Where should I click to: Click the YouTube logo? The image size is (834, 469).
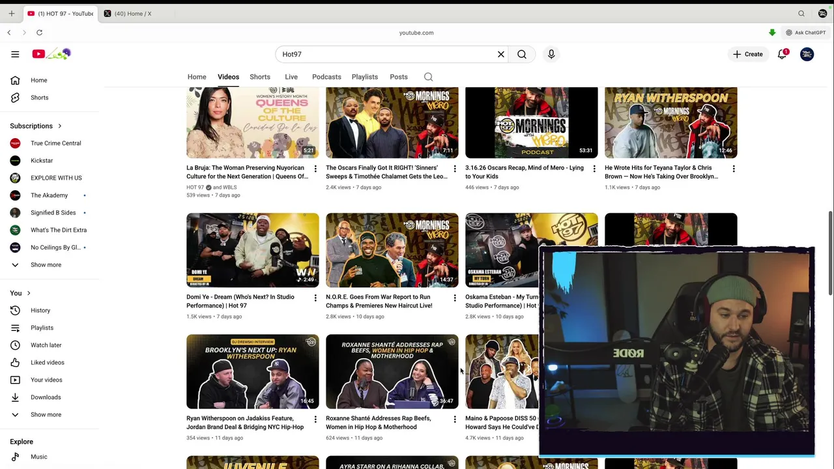(x=51, y=54)
